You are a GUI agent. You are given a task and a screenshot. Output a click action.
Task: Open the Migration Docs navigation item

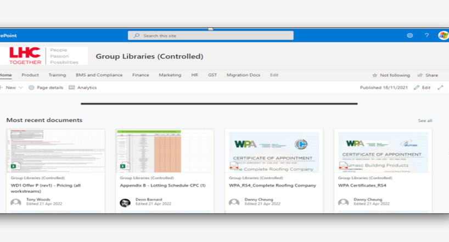(x=243, y=75)
